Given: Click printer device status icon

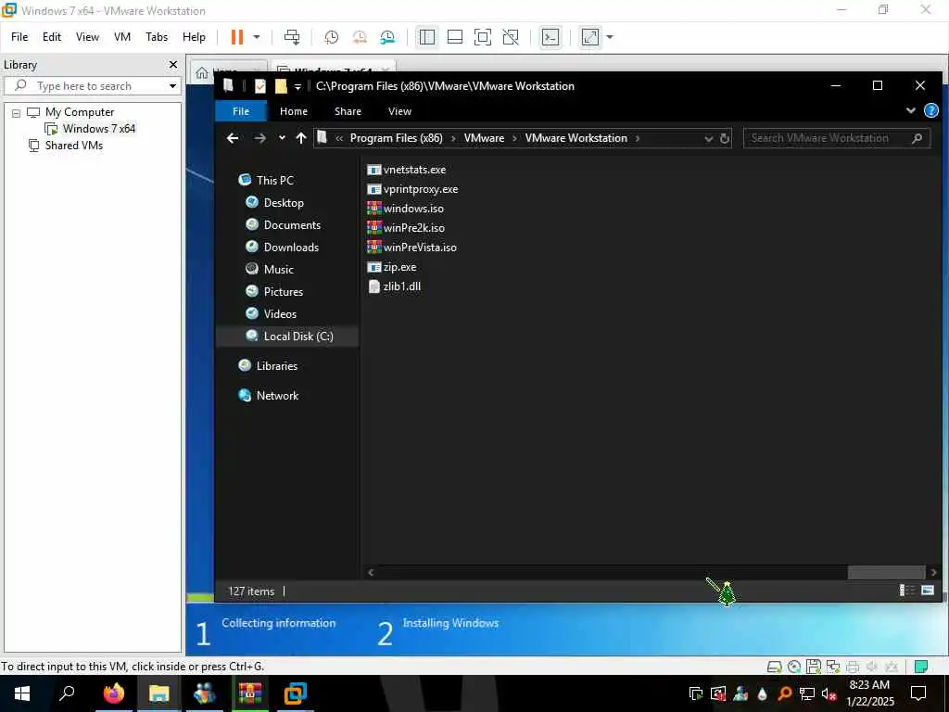Looking at the screenshot, I should [853, 667].
